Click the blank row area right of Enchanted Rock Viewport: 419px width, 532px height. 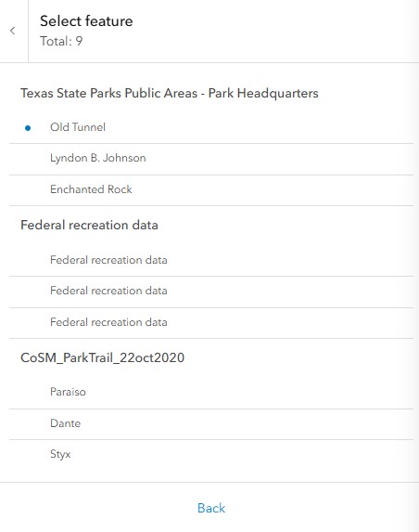pos(273,190)
